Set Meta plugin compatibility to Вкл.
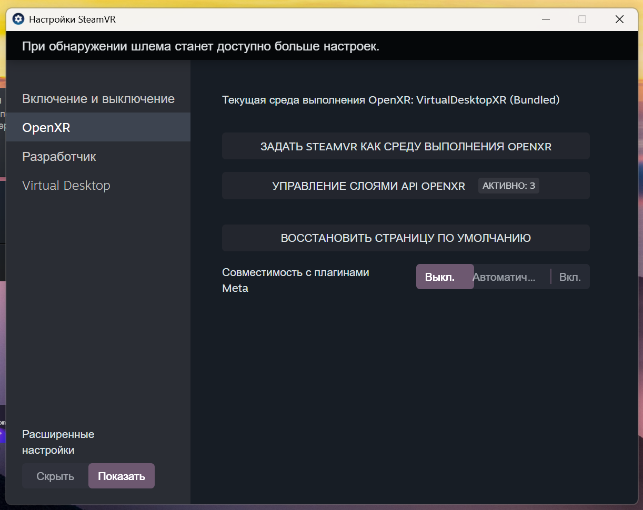Viewport: 643px width, 510px height. point(570,277)
